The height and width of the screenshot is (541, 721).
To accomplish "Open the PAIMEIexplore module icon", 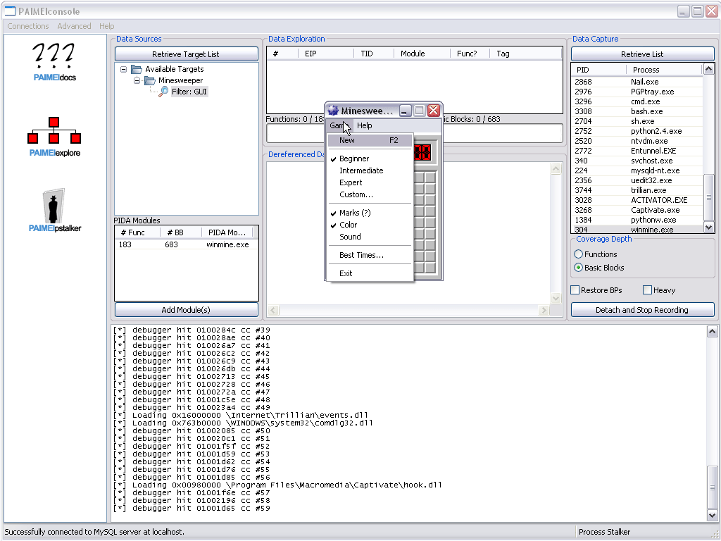I will click(x=54, y=137).
